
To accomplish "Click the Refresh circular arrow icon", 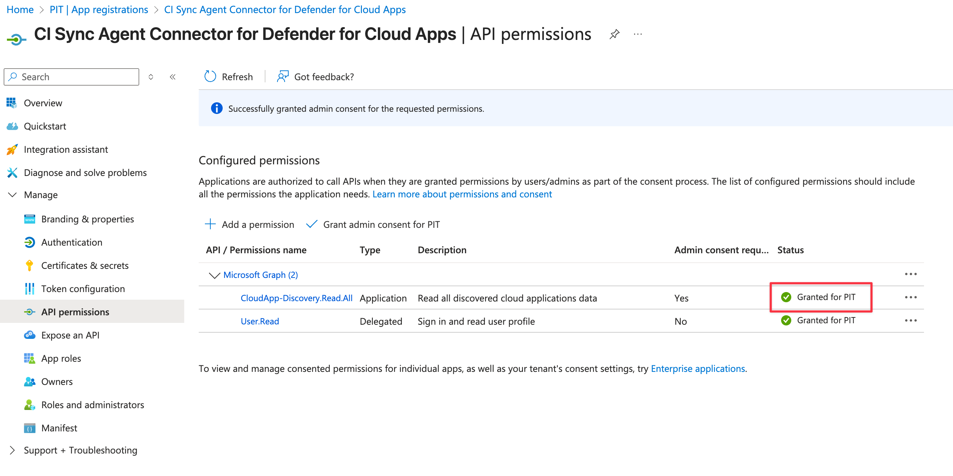I will 210,77.
